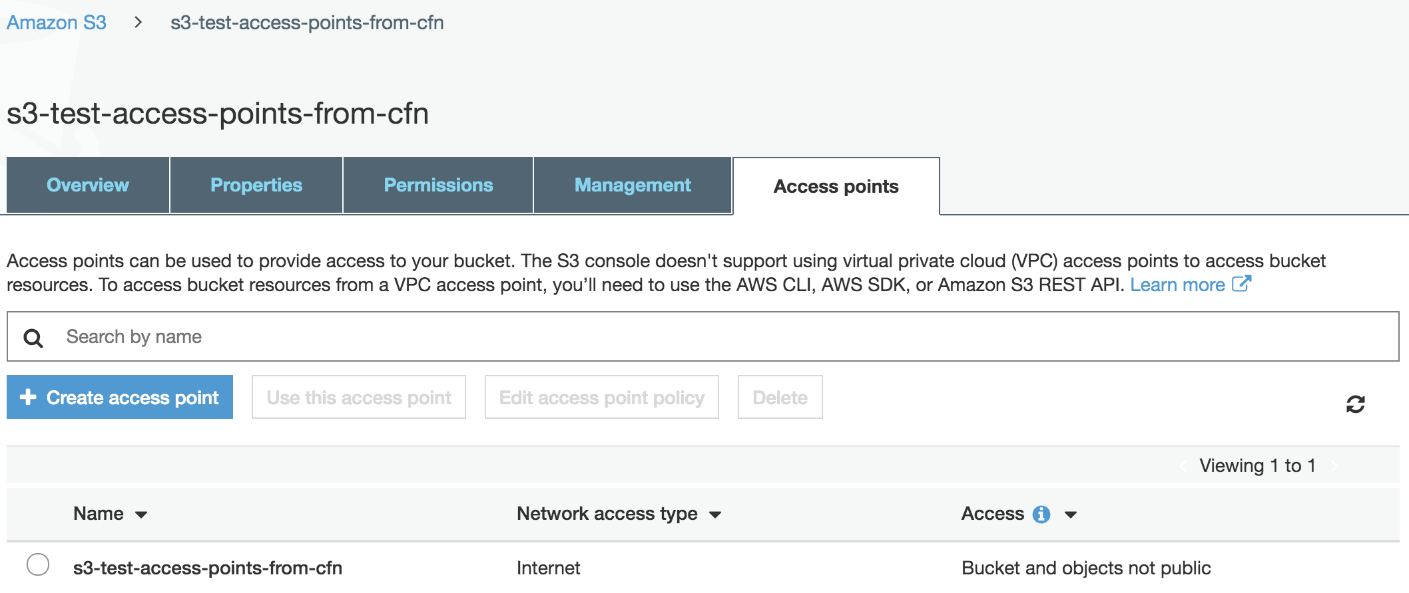Open the Permissions tab
The image size is (1409, 593).
tap(438, 185)
